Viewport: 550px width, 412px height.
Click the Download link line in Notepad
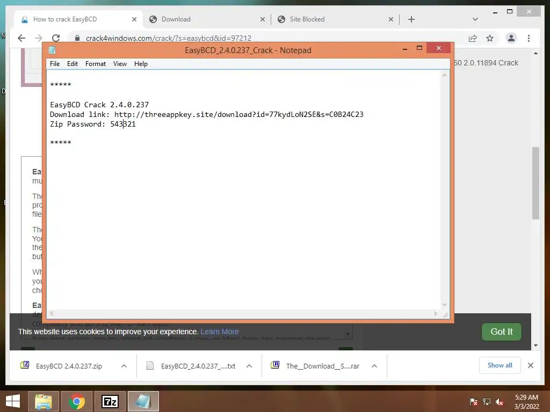[207, 115]
